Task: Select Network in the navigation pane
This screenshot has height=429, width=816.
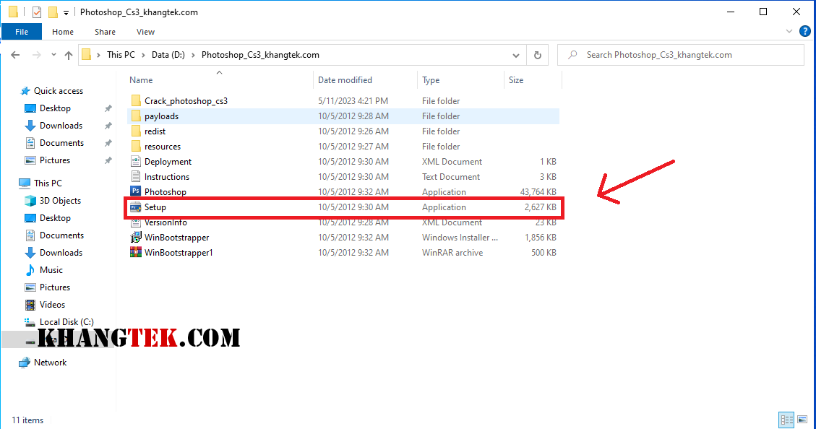Action: tap(50, 363)
